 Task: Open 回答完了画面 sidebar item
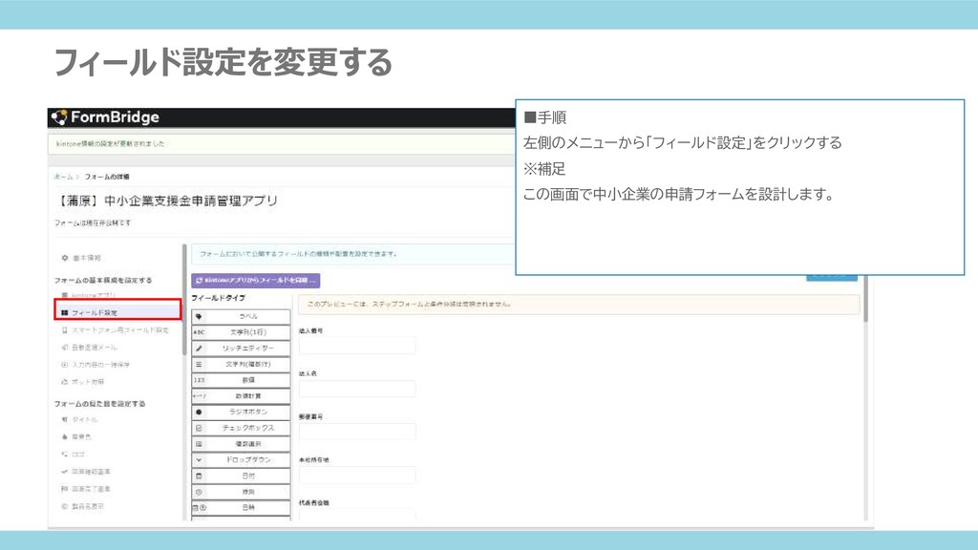coord(86,489)
